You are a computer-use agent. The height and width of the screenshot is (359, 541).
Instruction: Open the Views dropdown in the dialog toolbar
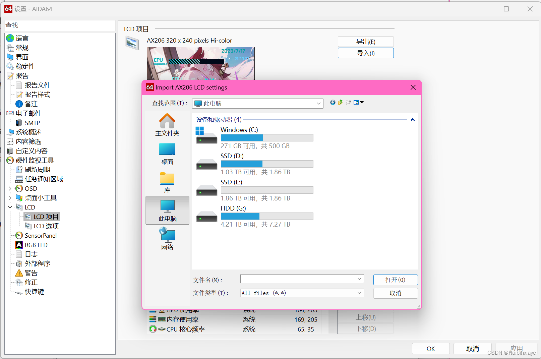click(x=362, y=102)
